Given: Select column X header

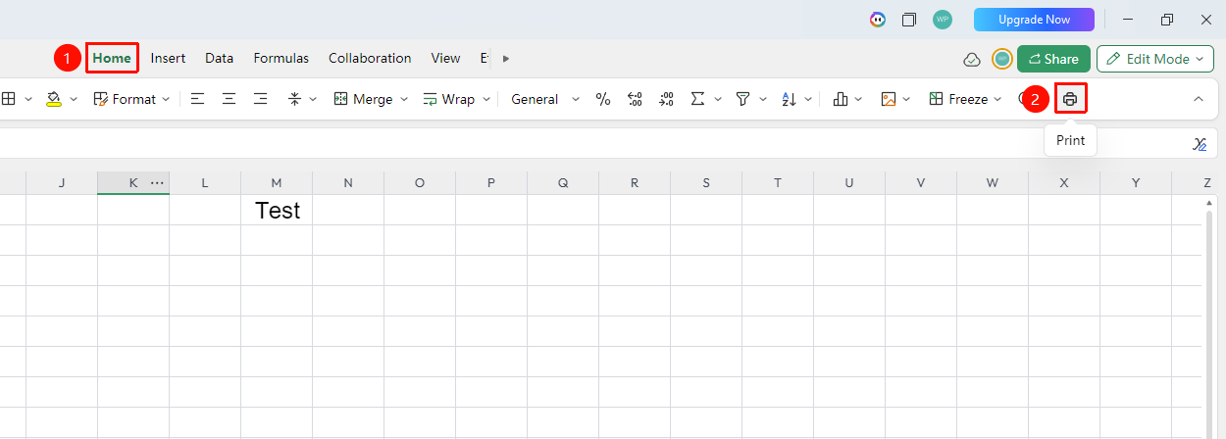Looking at the screenshot, I should 1064,182.
